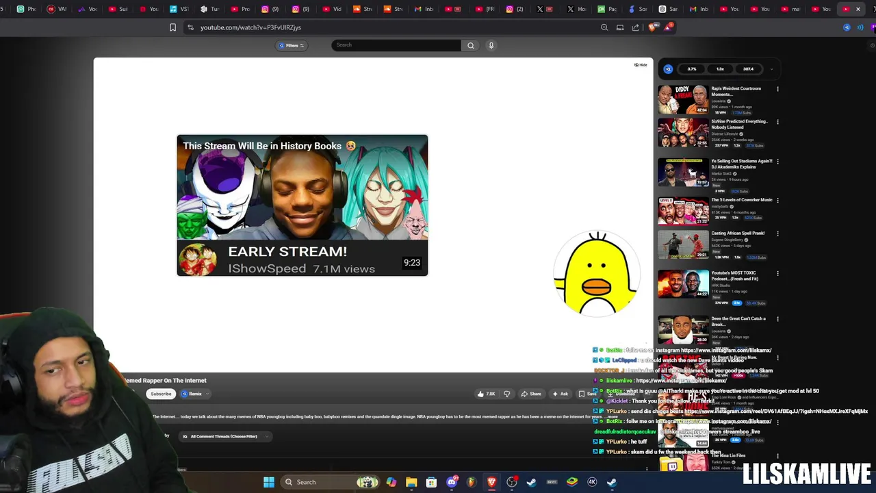Open BlueStacks from the taskbar
Screen dimensions: 876x493
click(x=572, y=482)
